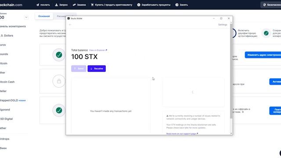
Task: Open Airdrops in the sidebar
Action: 4,139
